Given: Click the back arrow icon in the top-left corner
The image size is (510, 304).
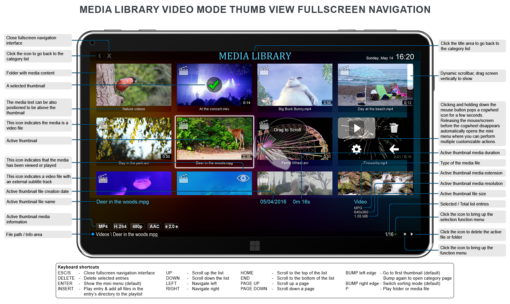Looking at the screenshot, I should point(100,56).
